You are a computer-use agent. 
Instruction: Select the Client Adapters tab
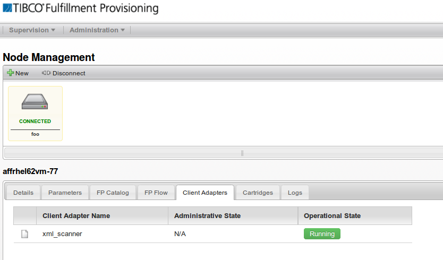[205, 193]
